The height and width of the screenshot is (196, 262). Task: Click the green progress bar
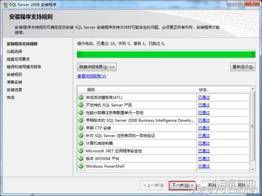(x=166, y=54)
